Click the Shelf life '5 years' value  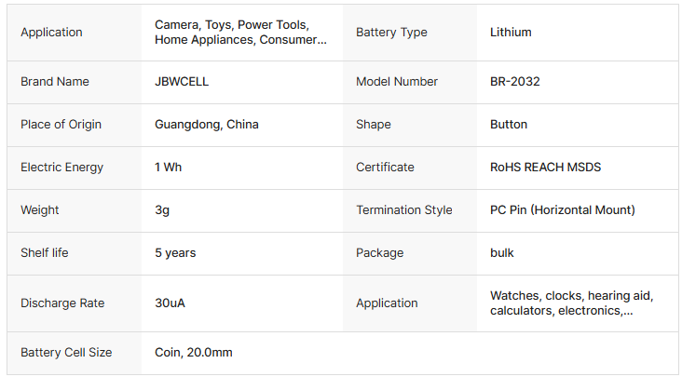coord(175,253)
